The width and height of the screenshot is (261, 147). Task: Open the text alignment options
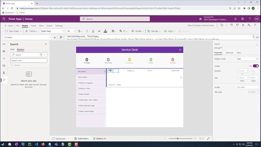click(113, 31)
